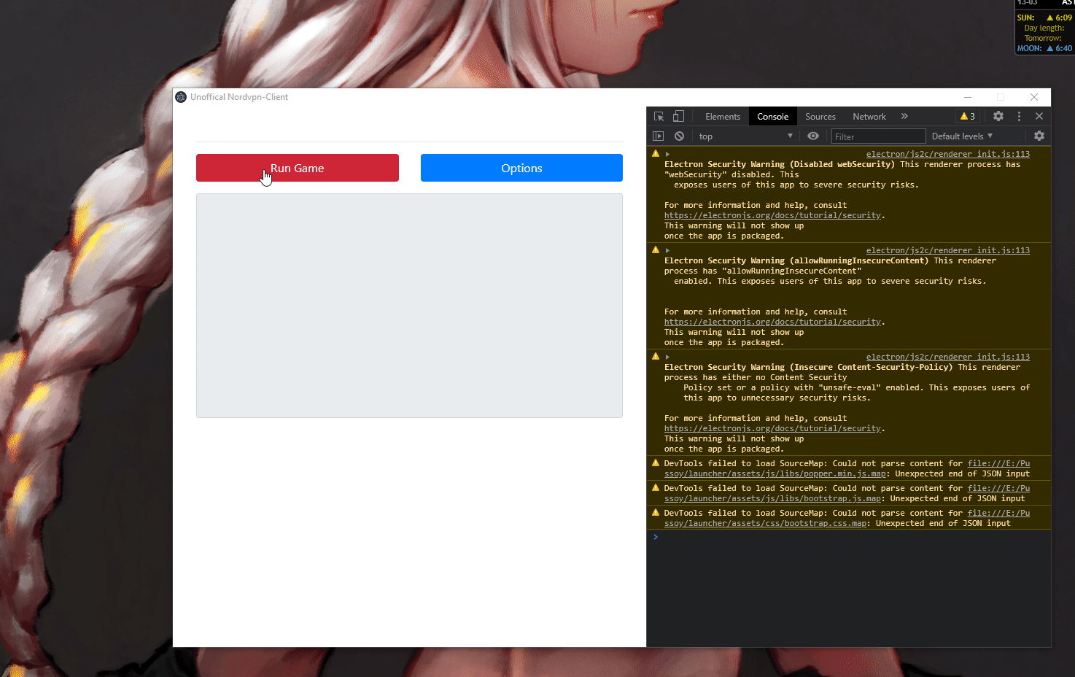Open the Sources tab
This screenshot has width=1075, height=677.
point(820,117)
